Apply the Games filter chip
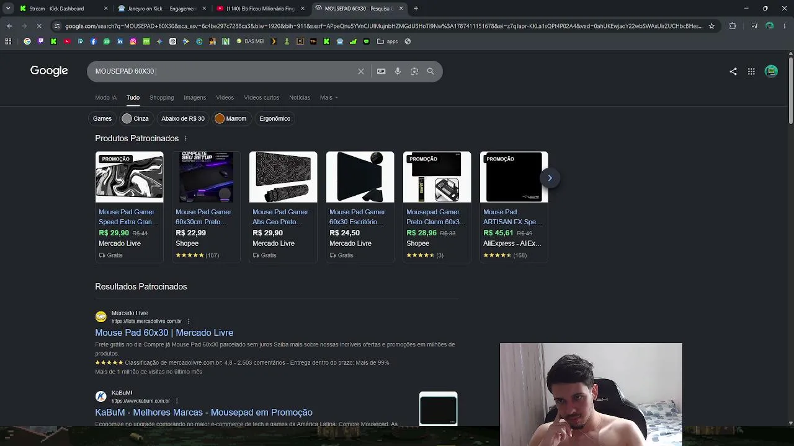The image size is (794, 446). (102, 118)
